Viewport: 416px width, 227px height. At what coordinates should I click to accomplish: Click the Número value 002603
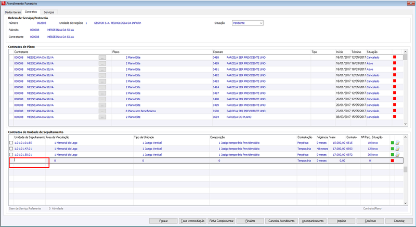42,23
